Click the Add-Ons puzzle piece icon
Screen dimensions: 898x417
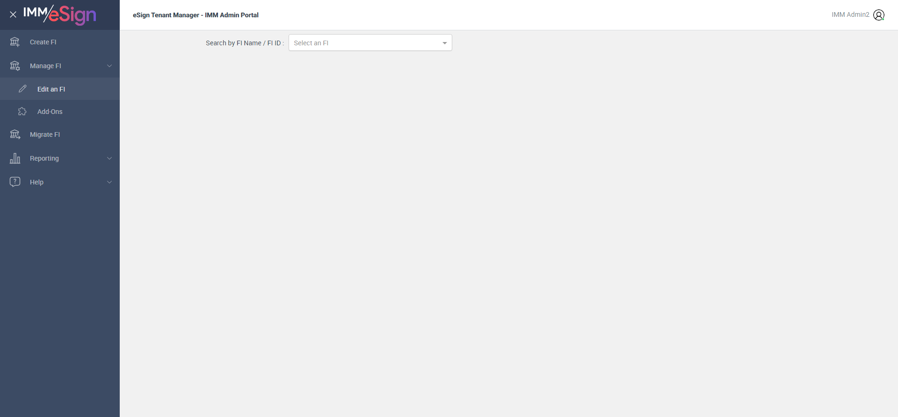pos(22,112)
